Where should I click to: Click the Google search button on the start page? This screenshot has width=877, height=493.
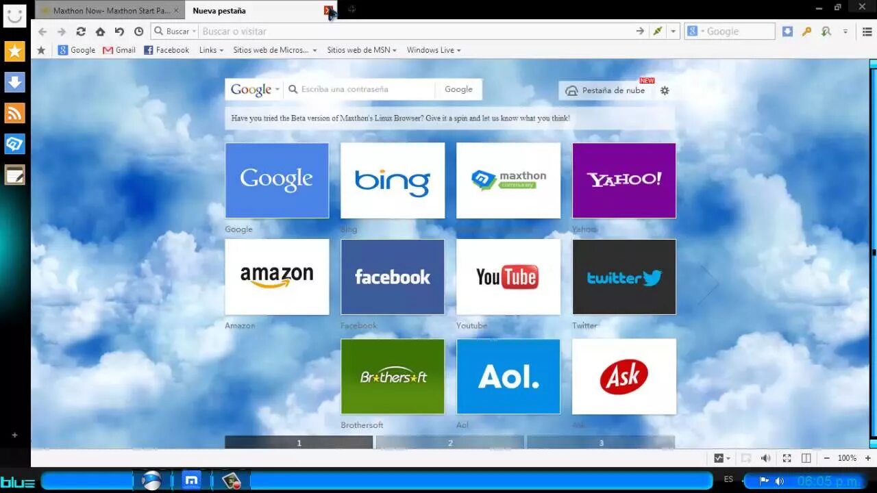pos(458,90)
